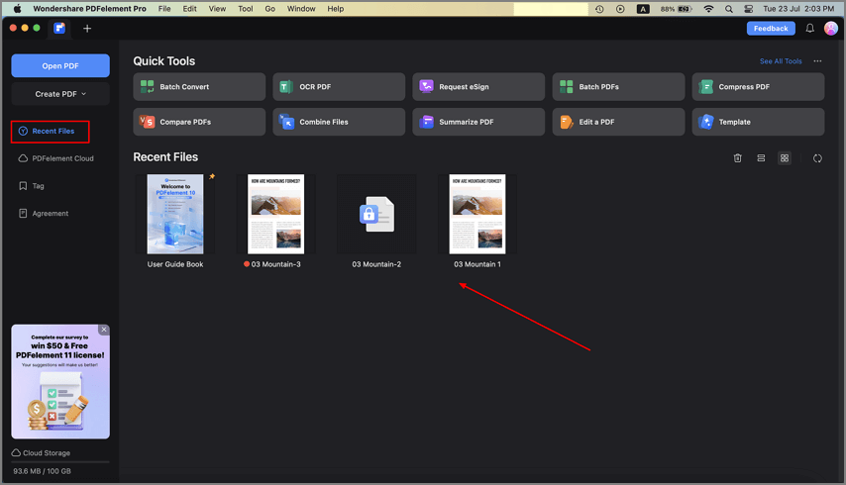Click the '93.6 MB / 100 GB' text
This screenshot has height=485, width=846.
pyautogui.click(x=42, y=471)
